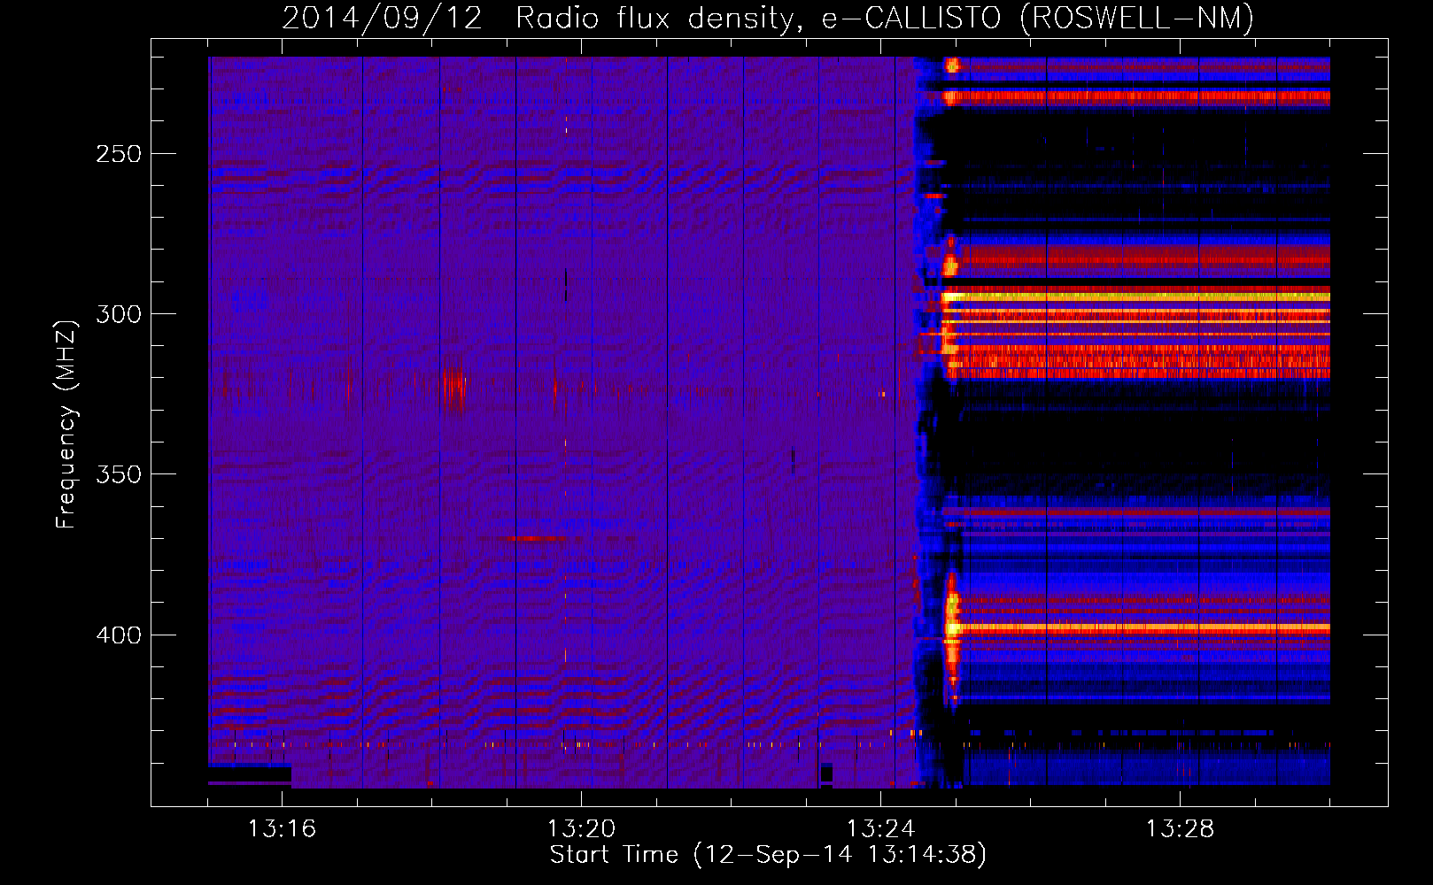Click the 300 frequency tick label
The width and height of the screenshot is (1433, 885).
pyautogui.click(x=119, y=314)
